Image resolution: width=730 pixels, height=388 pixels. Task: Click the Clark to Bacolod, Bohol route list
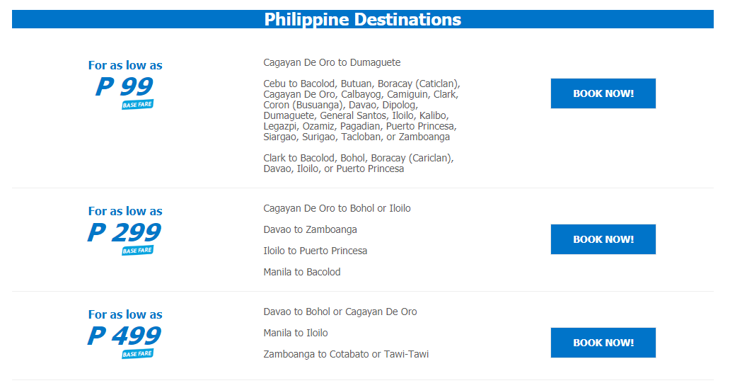pyautogui.click(x=359, y=163)
